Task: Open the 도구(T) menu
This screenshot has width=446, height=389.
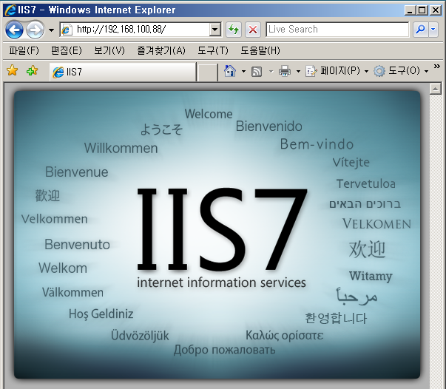Action: click(x=213, y=50)
